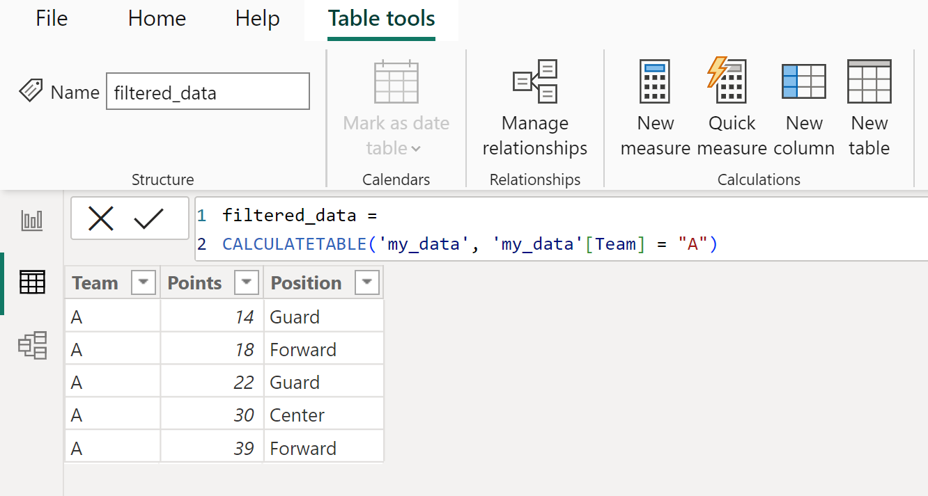Click the Center position cell
The height and width of the screenshot is (496, 928).
click(324, 415)
